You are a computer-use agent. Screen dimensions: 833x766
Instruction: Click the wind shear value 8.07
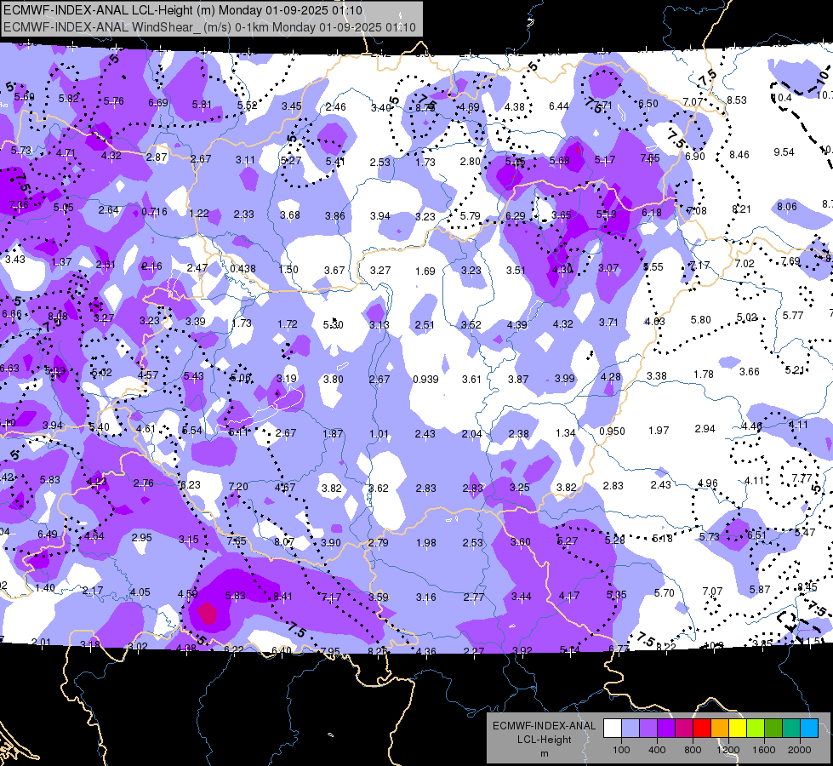coord(284,541)
